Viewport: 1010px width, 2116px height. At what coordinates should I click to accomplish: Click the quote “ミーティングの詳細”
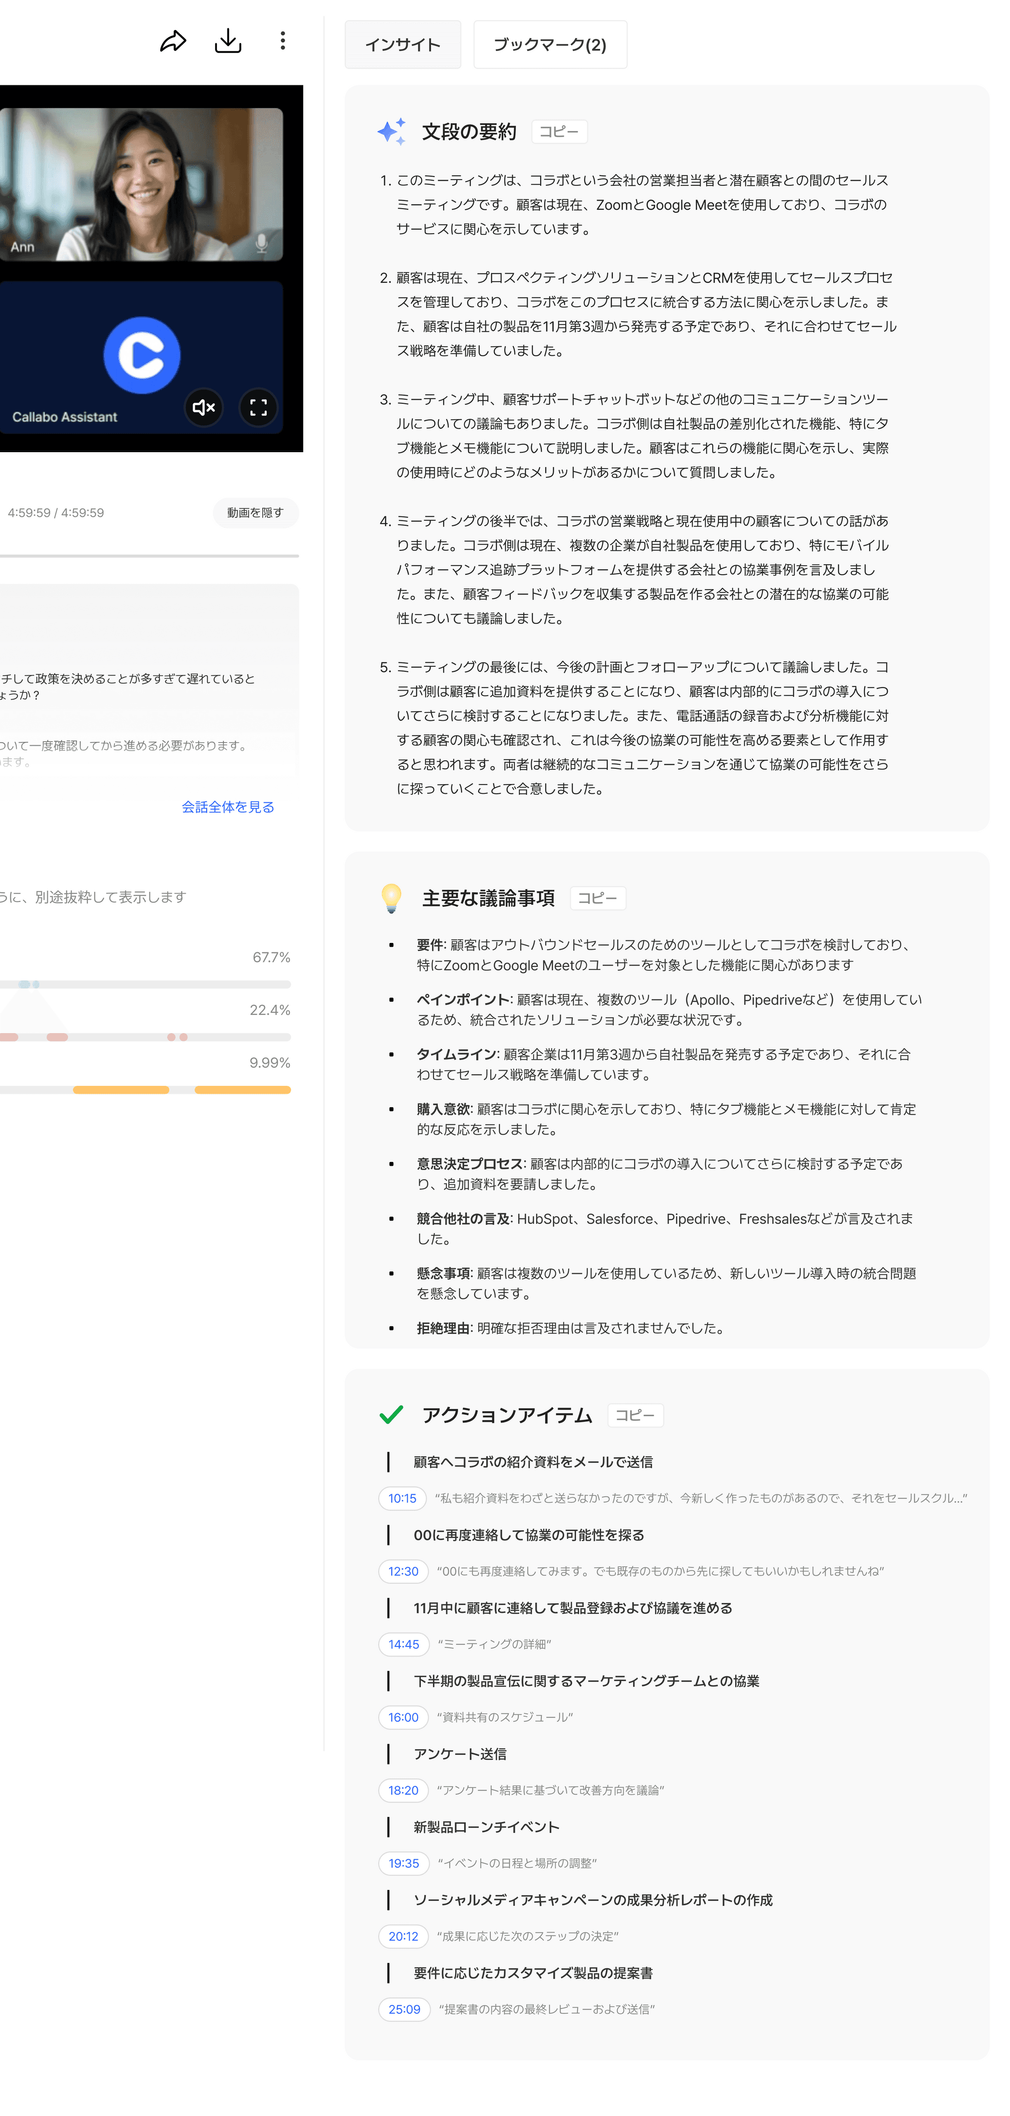(495, 1645)
